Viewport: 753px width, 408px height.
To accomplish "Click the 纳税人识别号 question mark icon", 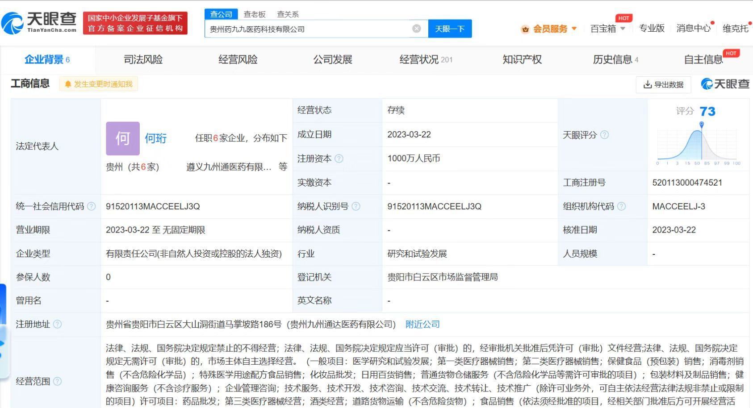I will [x=356, y=206].
